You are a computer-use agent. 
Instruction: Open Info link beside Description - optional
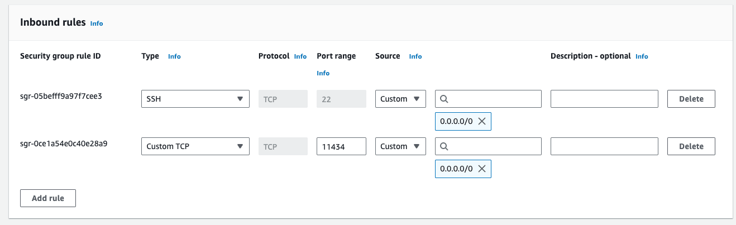pos(642,56)
